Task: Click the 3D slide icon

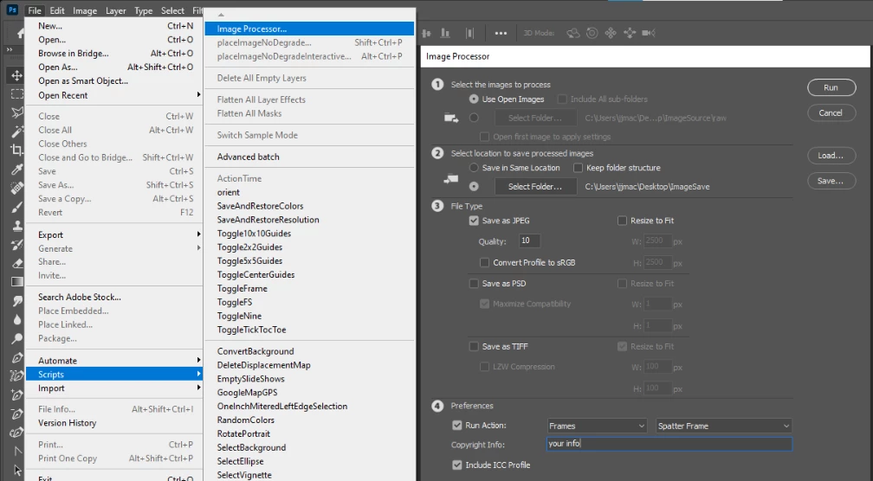Action: [630, 34]
